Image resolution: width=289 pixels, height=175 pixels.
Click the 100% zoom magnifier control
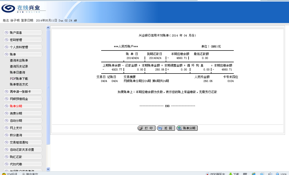click(281, 174)
